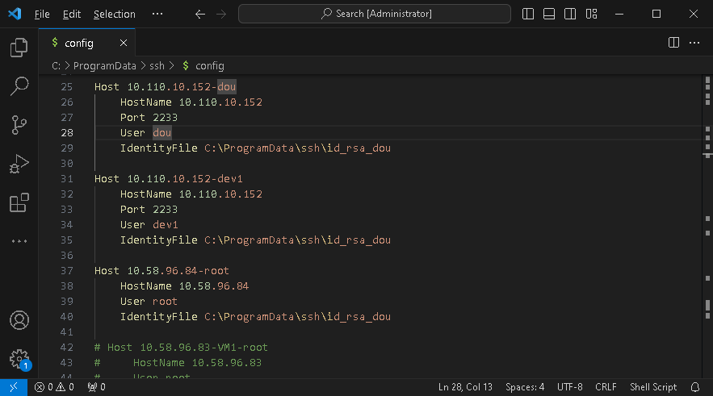
Task: Change the Shell Script language mode
Action: tap(653, 387)
